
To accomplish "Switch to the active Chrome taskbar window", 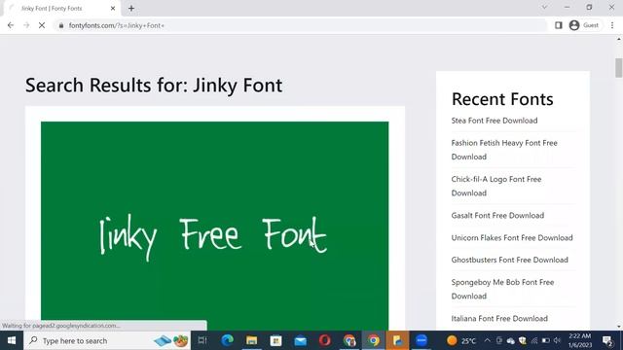I will pos(374,340).
